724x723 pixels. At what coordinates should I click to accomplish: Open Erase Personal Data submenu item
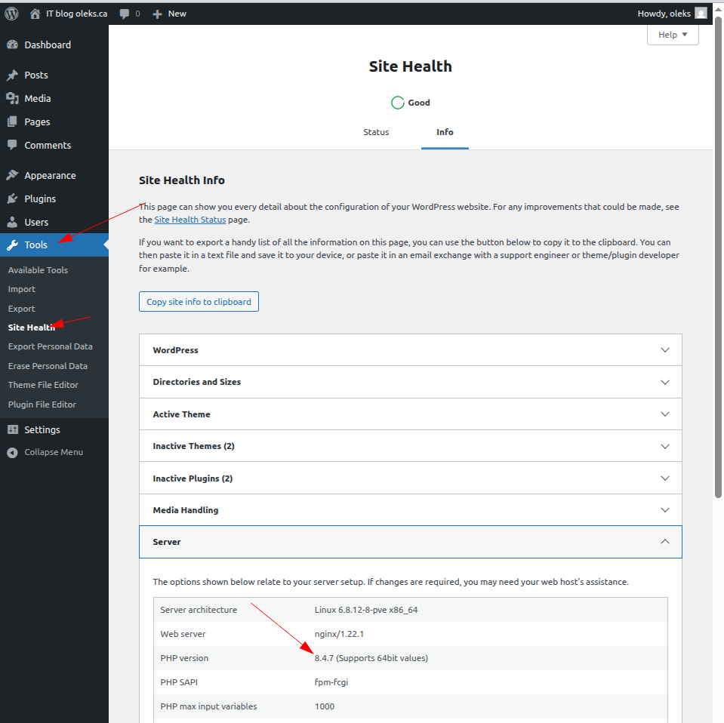click(x=48, y=366)
